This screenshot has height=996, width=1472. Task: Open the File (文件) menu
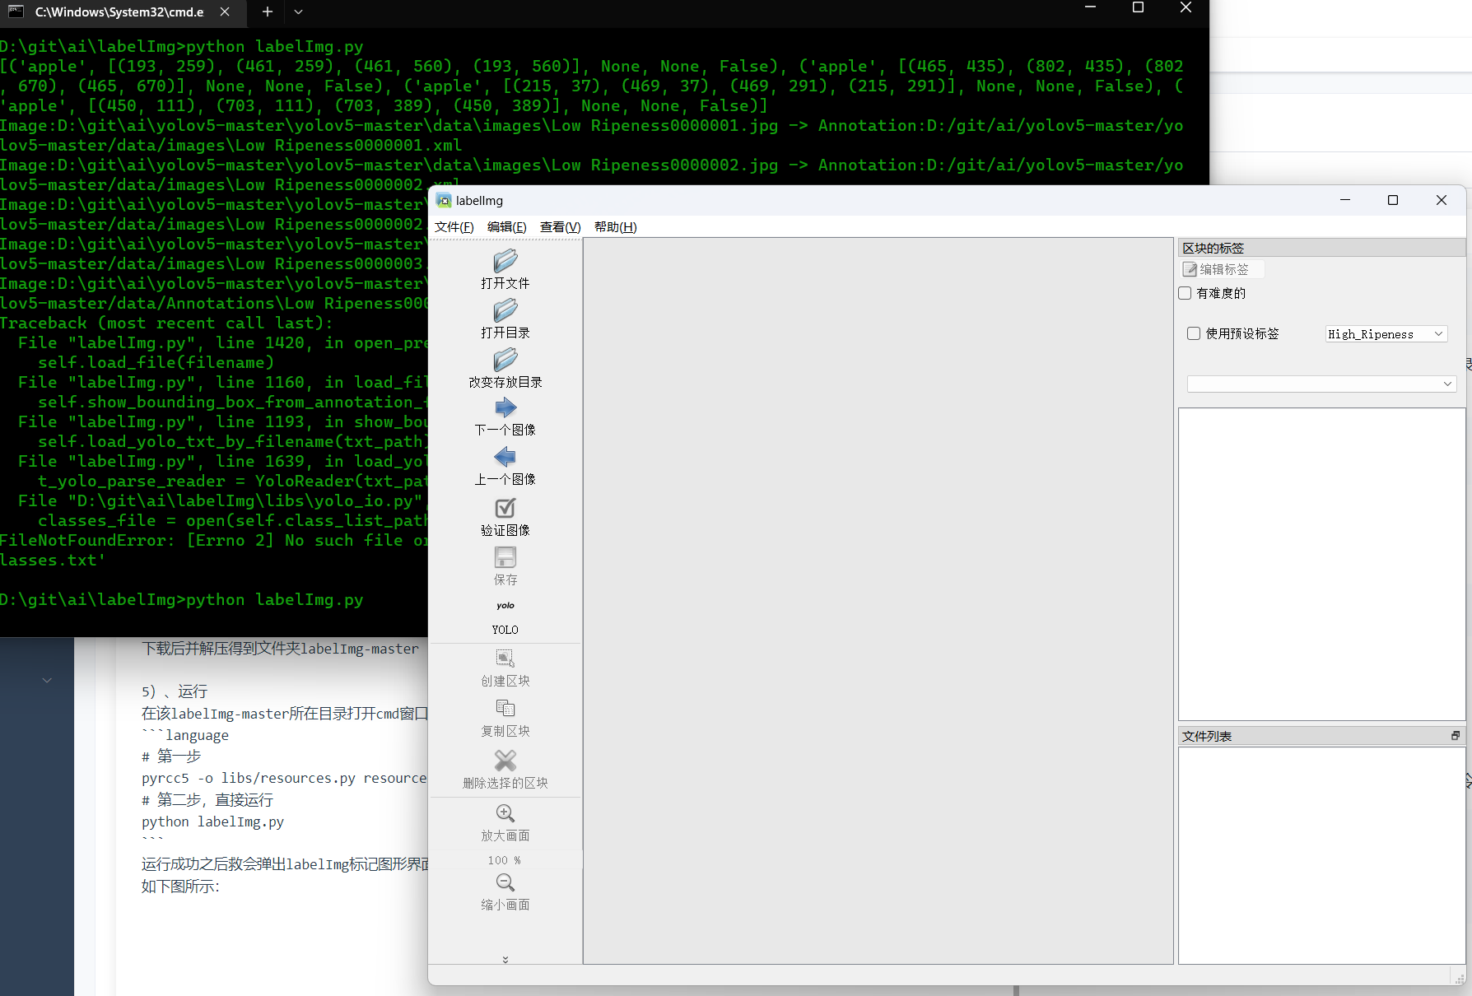tap(454, 227)
